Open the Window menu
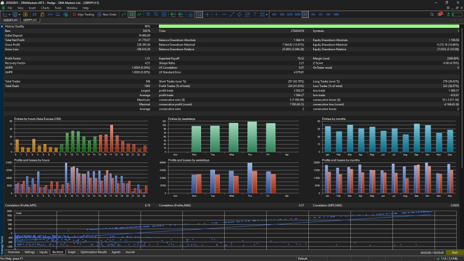 (72, 8)
